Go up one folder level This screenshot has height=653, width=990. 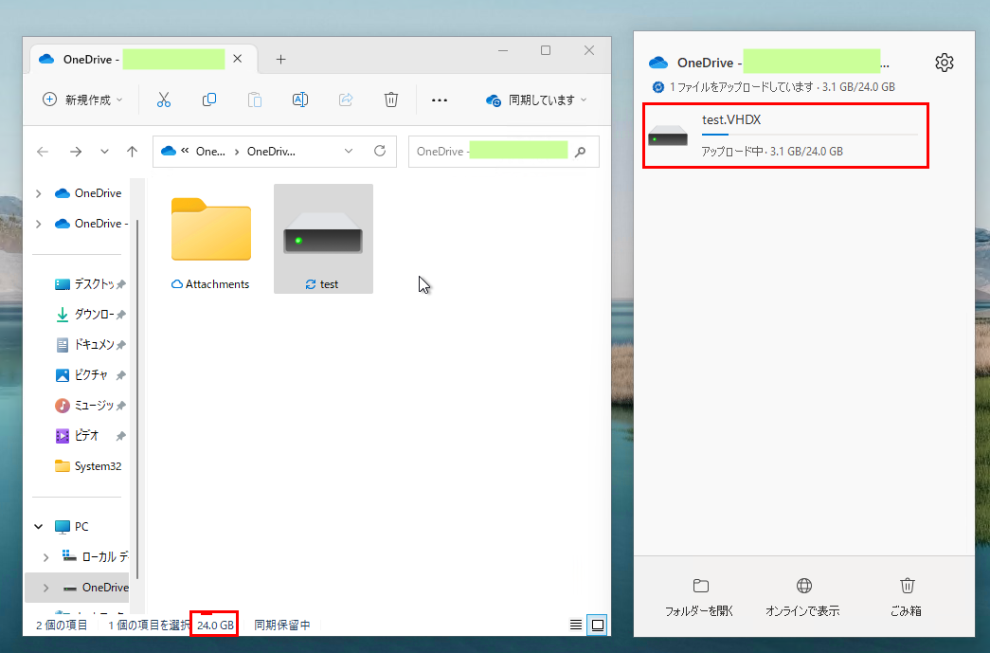pyautogui.click(x=132, y=152)
